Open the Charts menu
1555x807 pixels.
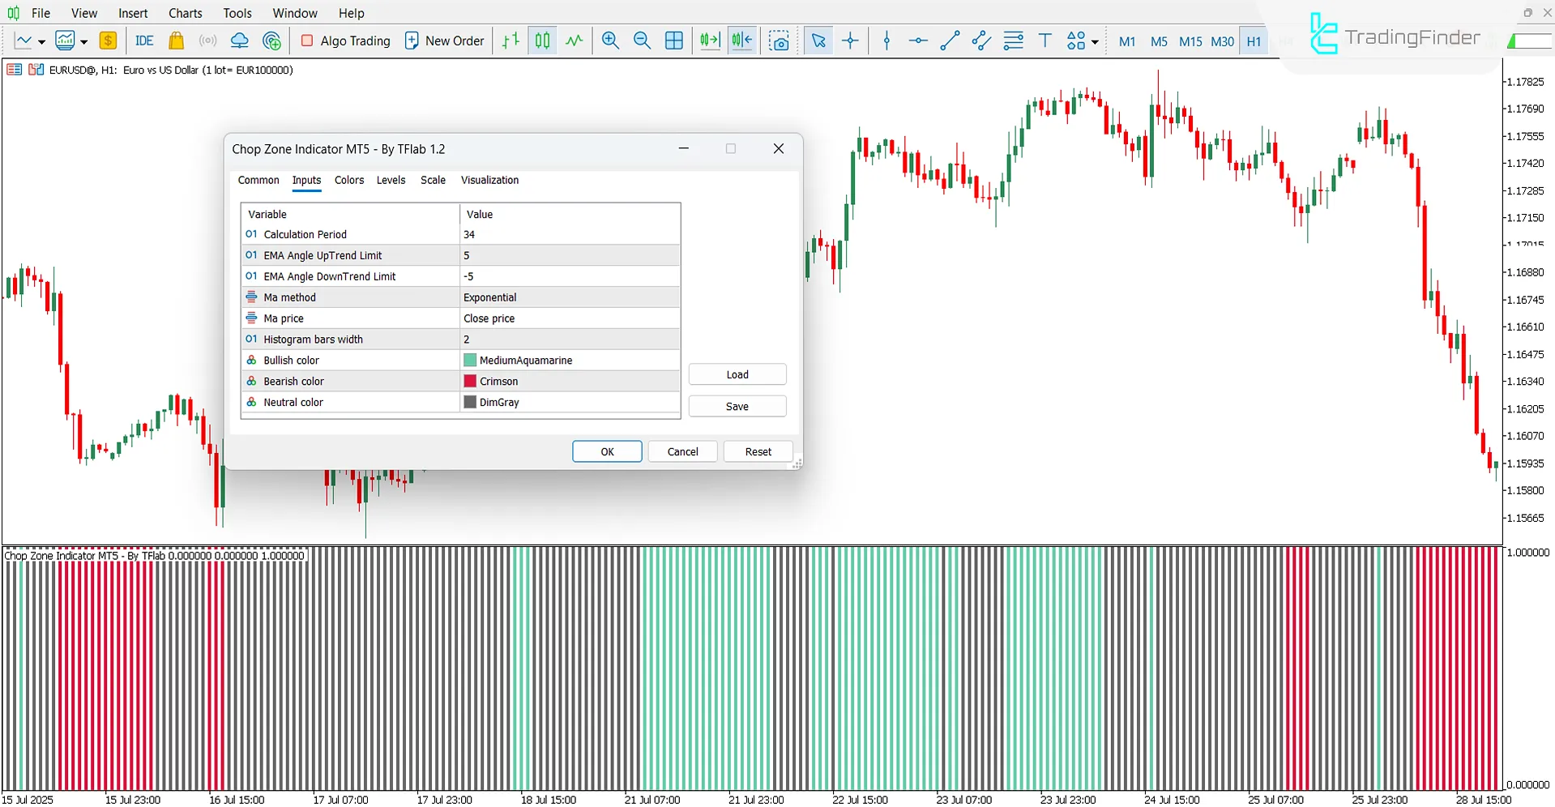[185, 13]
